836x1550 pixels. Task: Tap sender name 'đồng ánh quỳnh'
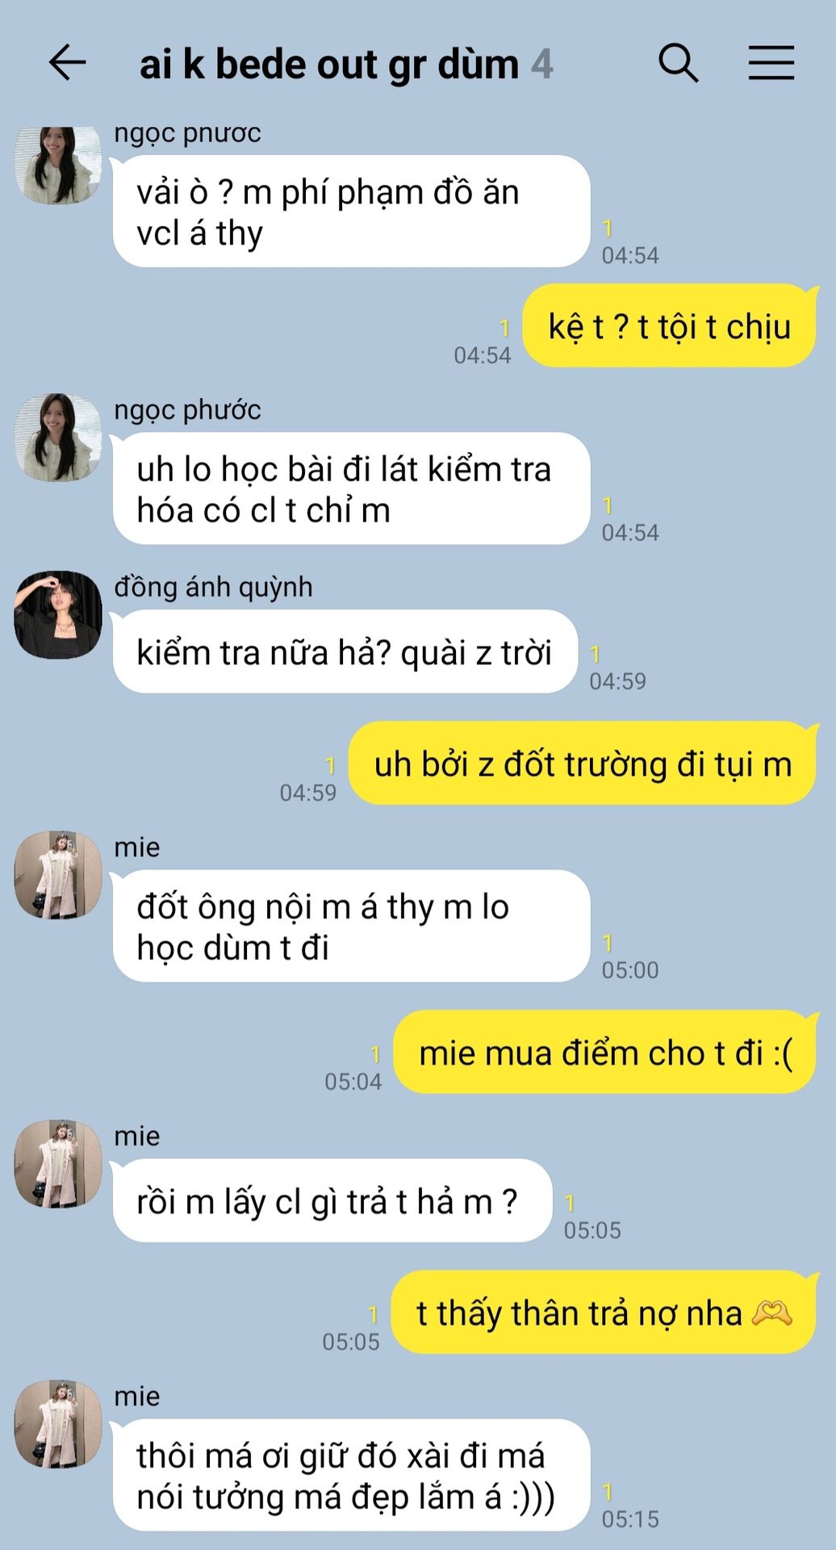(x=213, y=587)
